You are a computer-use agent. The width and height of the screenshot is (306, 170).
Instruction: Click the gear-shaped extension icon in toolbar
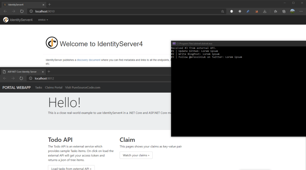coord(240,11)
